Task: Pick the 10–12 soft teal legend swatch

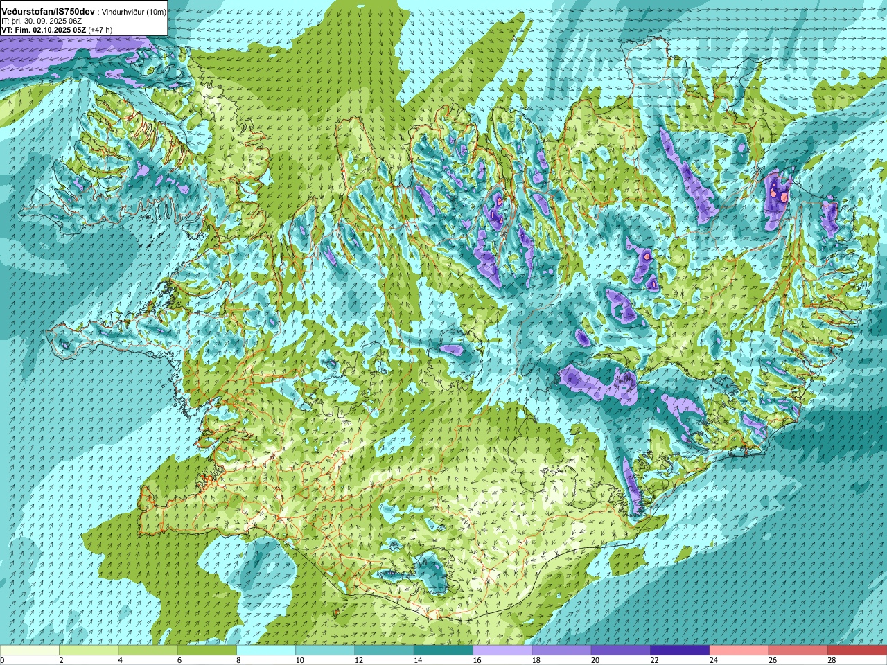Action: click(325, 650)
